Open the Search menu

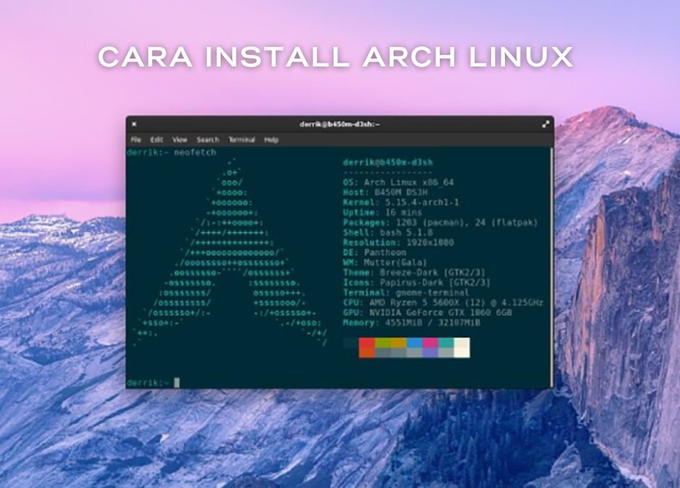(x=208, y=140)
